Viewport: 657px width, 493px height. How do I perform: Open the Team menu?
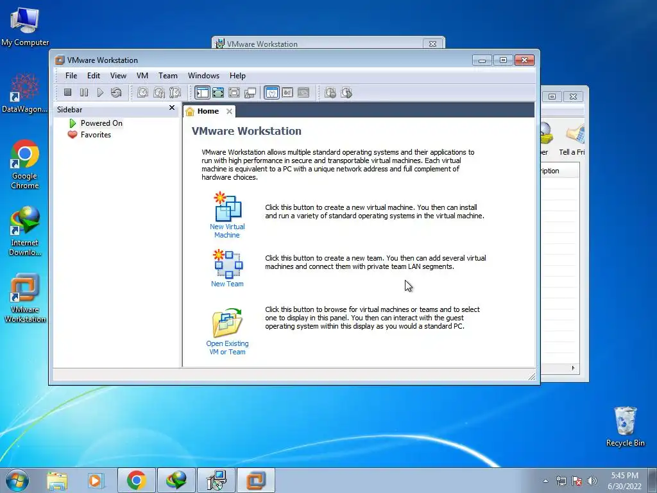pos(167,76)
